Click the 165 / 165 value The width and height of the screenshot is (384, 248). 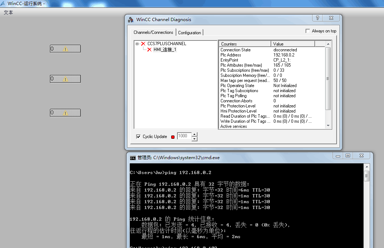[x=282, y=65]
